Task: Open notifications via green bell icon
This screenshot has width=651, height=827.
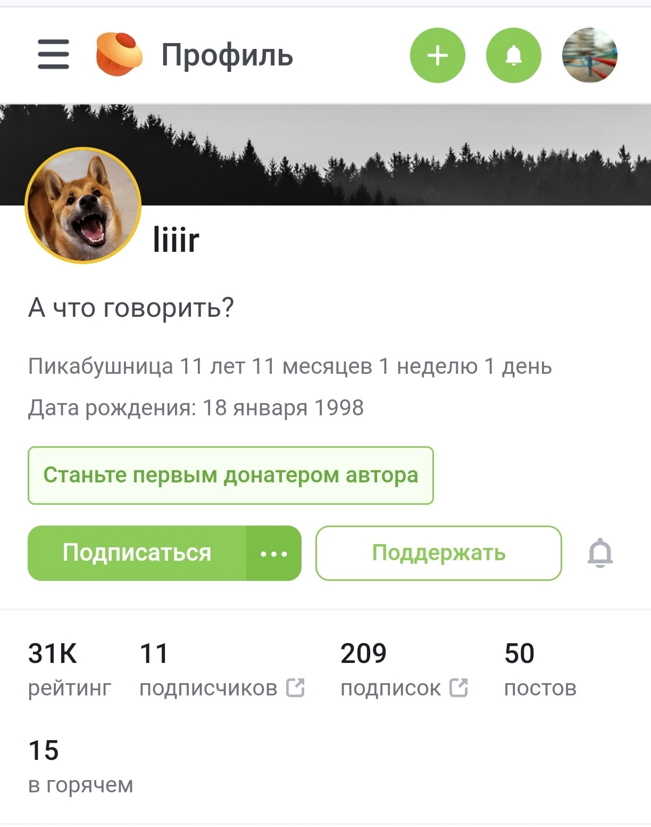Action: click(513, 55)
